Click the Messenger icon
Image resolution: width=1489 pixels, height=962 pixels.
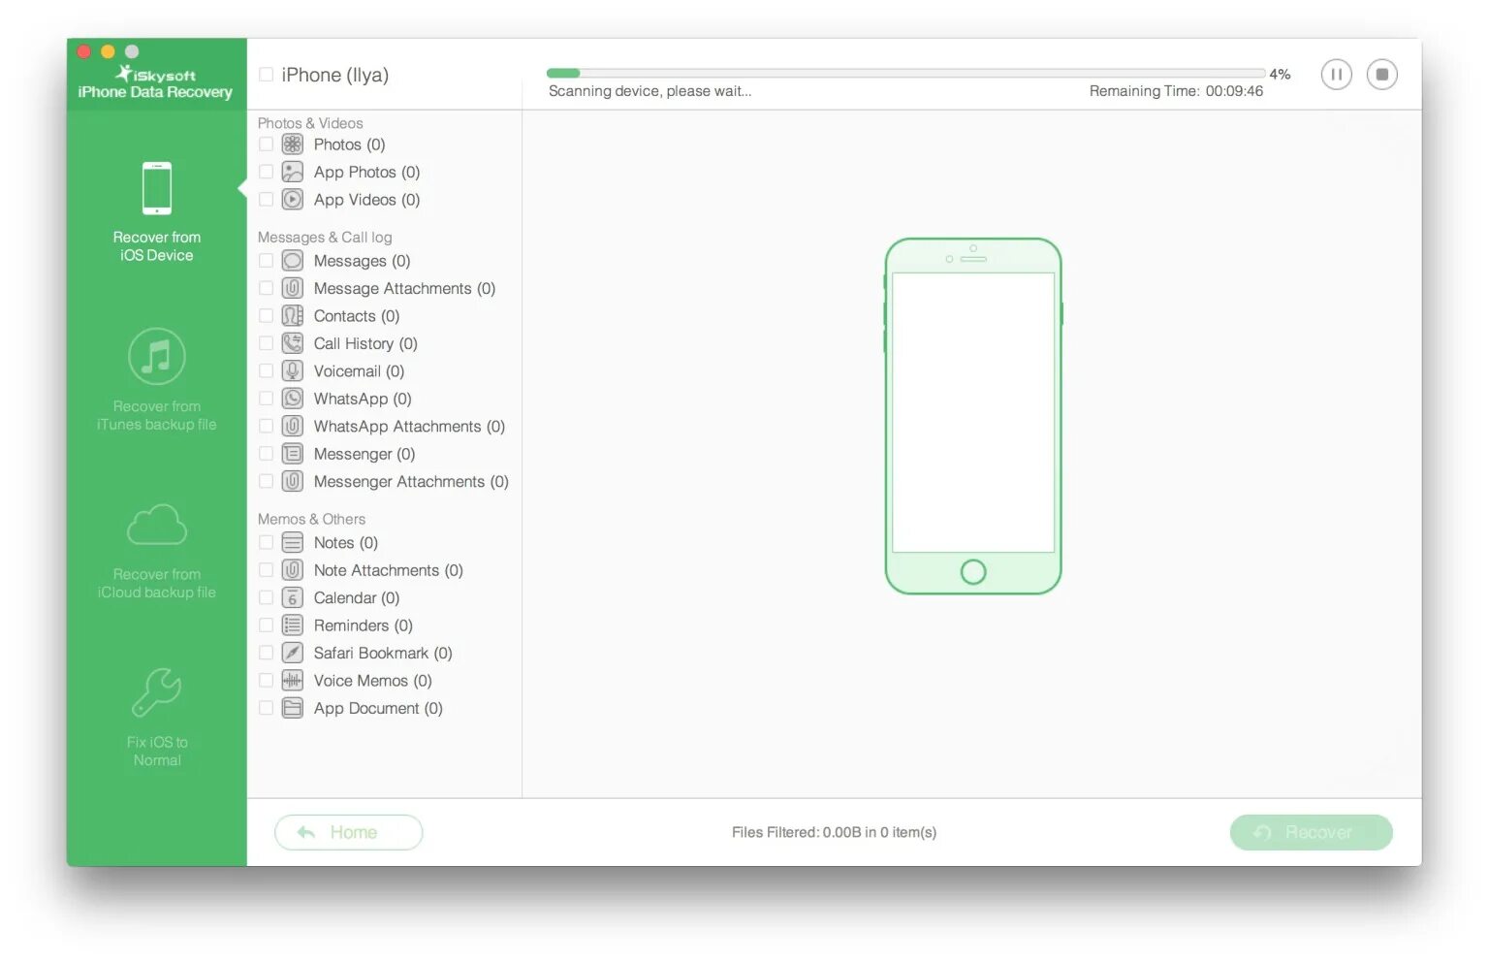(x=293, y=454)
